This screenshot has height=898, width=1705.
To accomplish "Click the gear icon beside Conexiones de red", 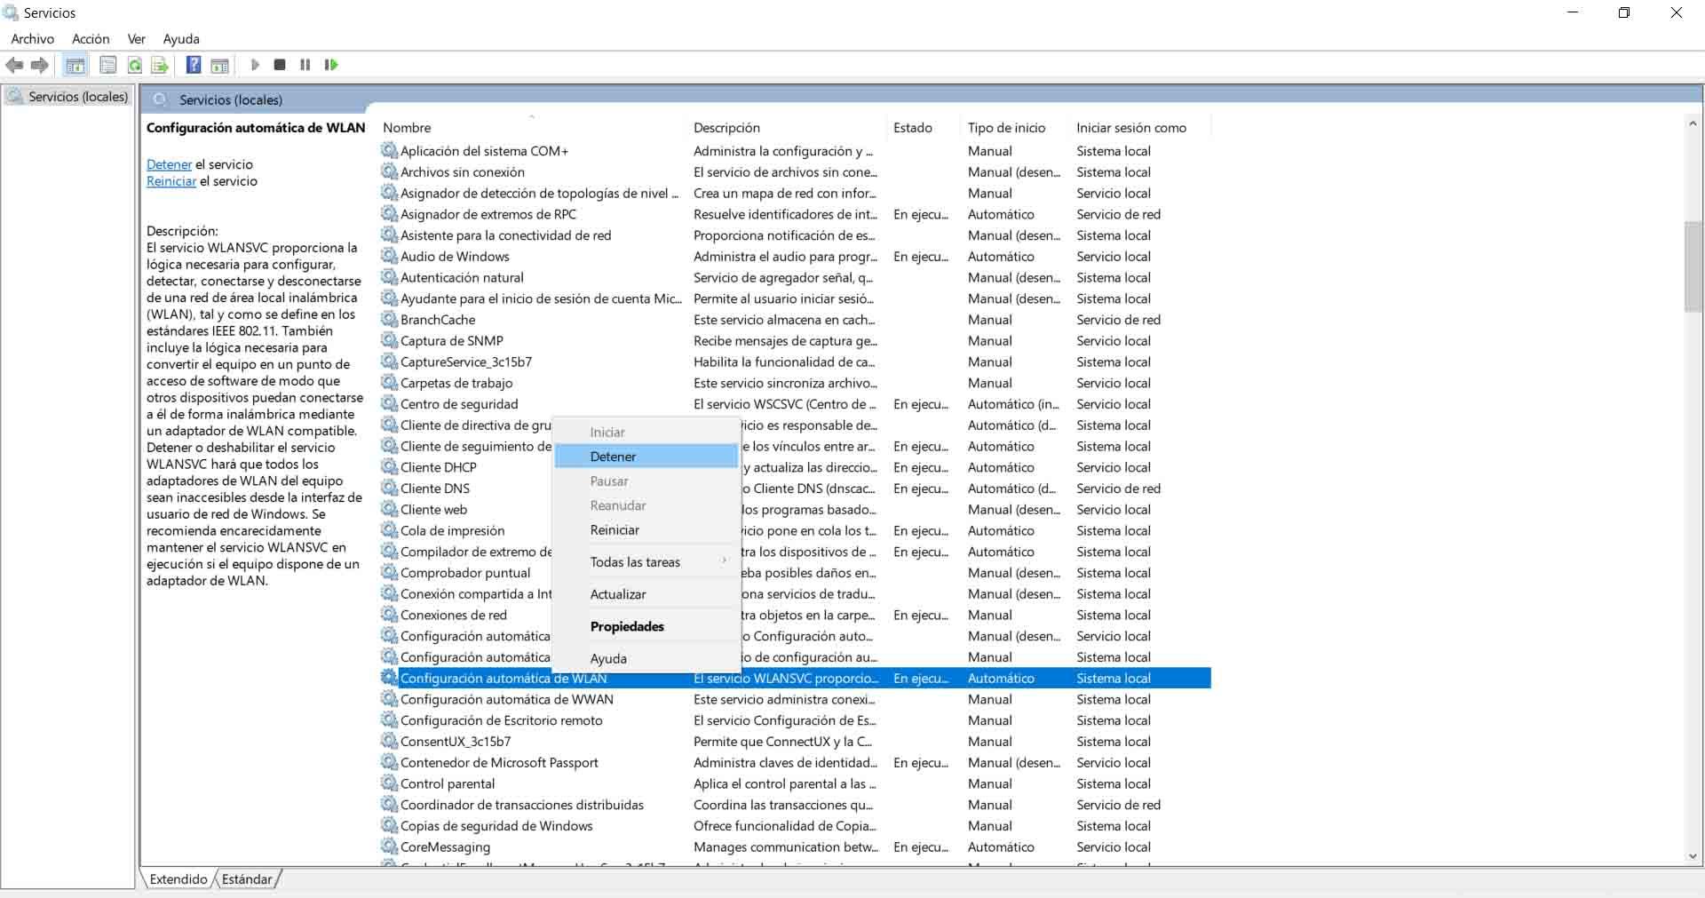I will coord(389,615).
